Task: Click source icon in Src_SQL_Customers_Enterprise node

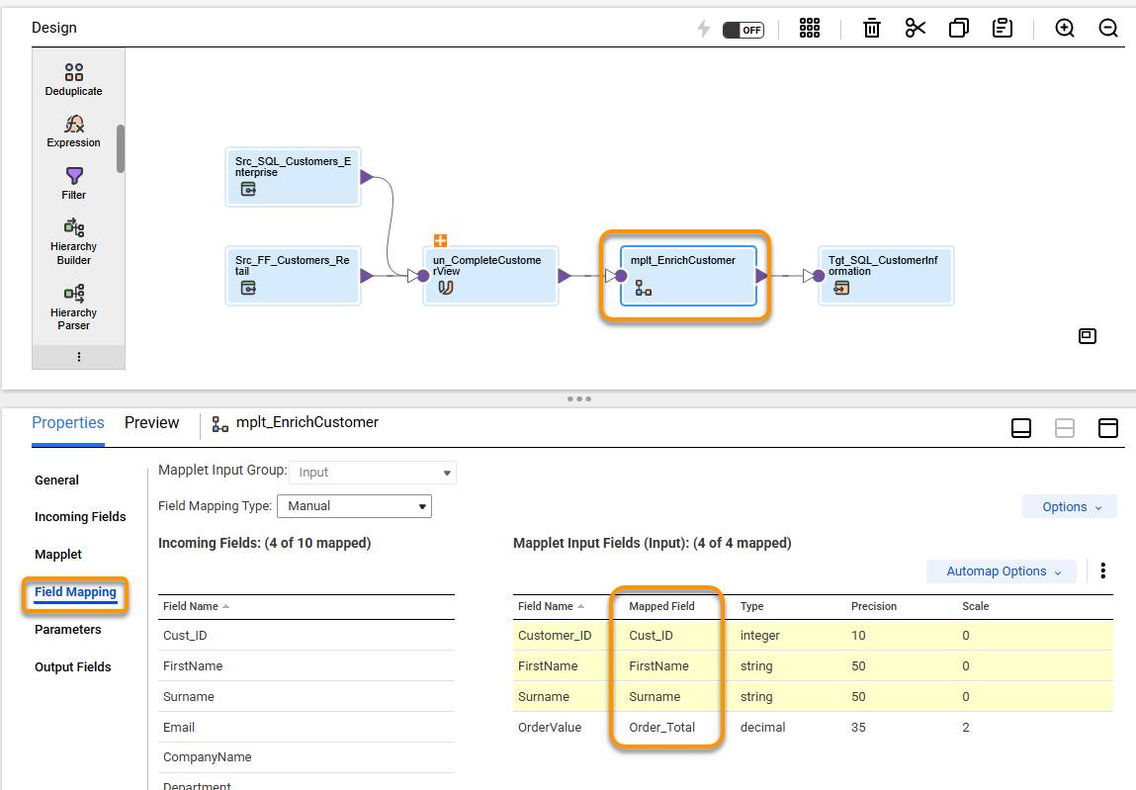Action: coord(248,190)
